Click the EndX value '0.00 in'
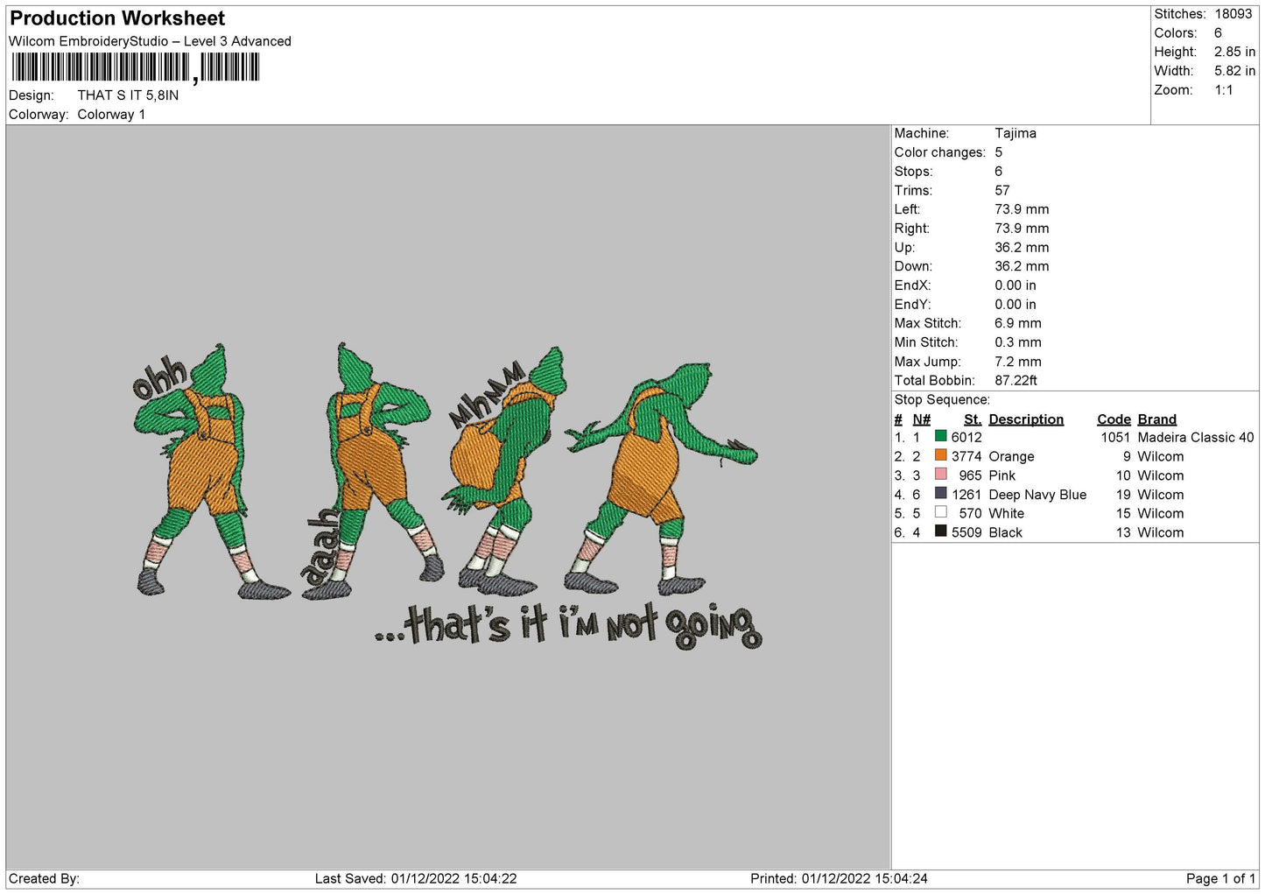Image resolution: width=1265 pixels, height=894 pixels. pos(1016,285)
